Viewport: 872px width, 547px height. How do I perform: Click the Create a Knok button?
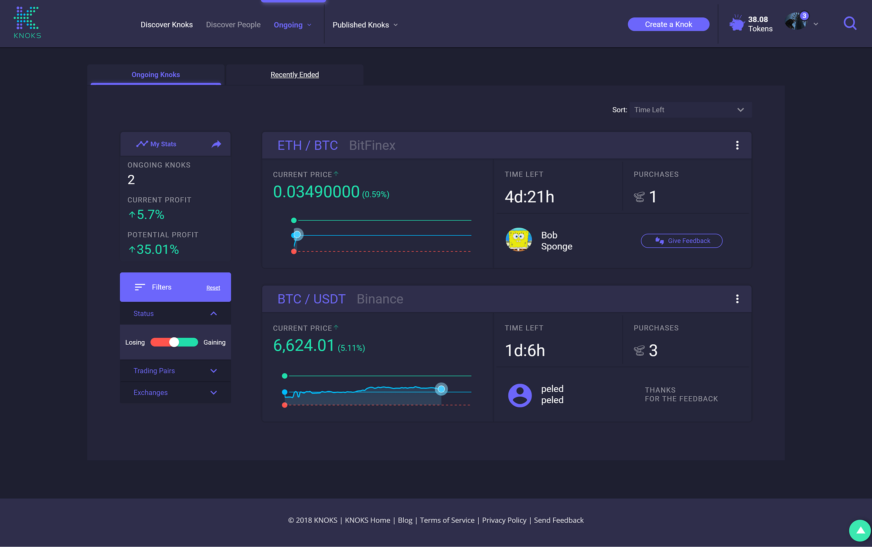point(668,24)
